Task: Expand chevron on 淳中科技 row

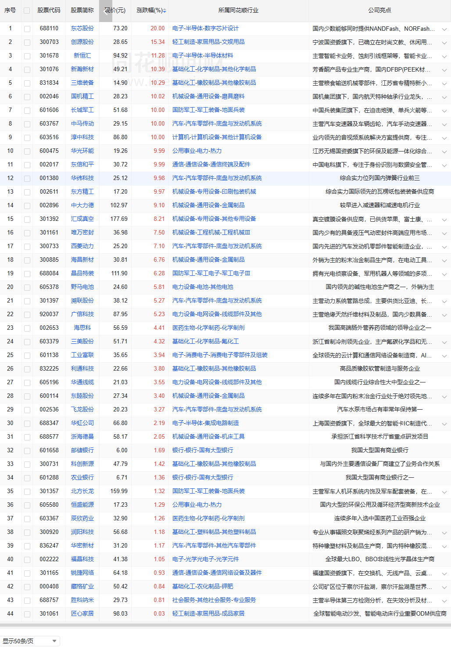Action: [x=444, y=138]
